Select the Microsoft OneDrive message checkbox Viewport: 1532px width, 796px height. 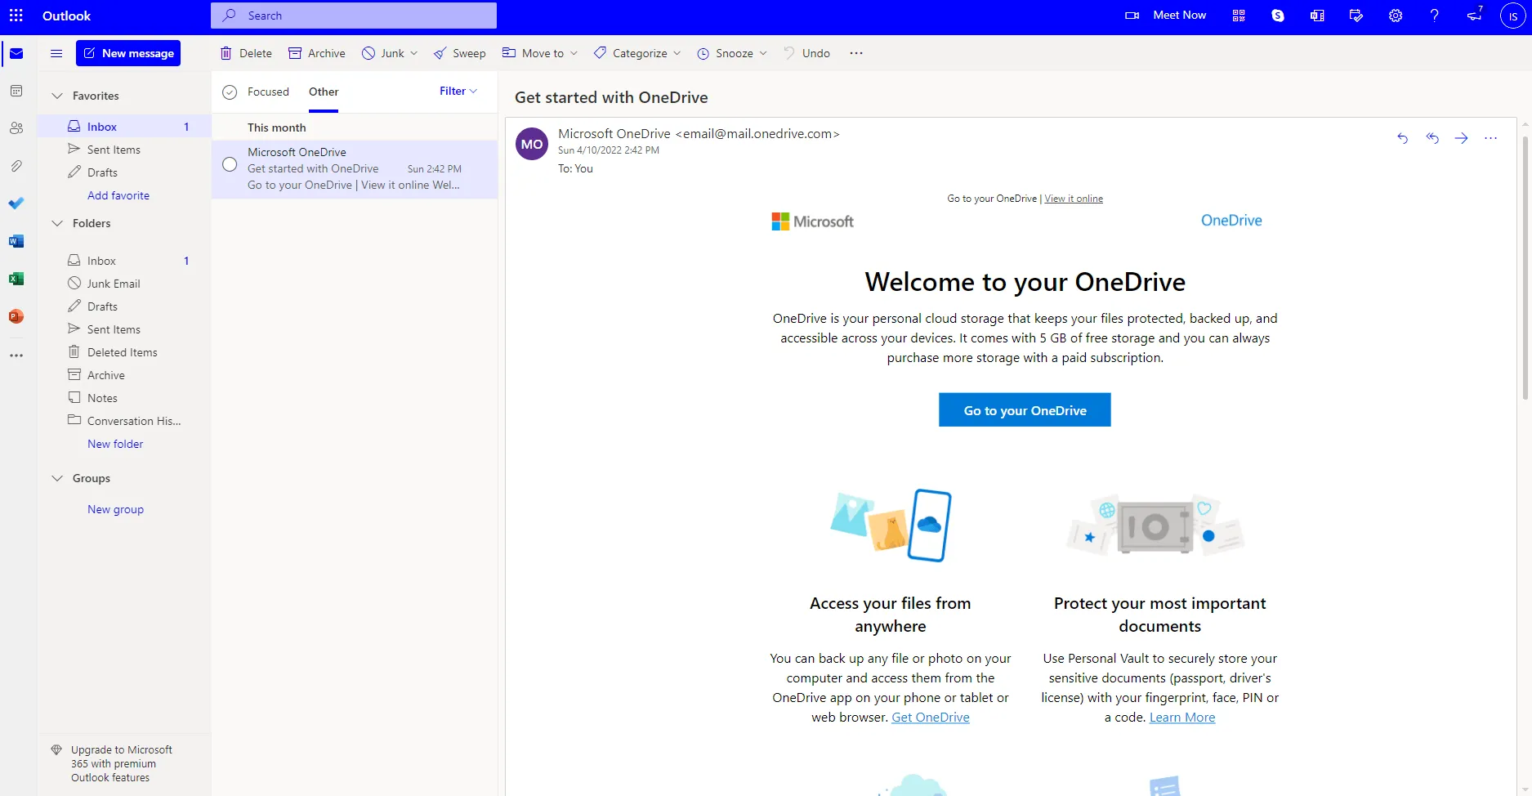[230, 164]
